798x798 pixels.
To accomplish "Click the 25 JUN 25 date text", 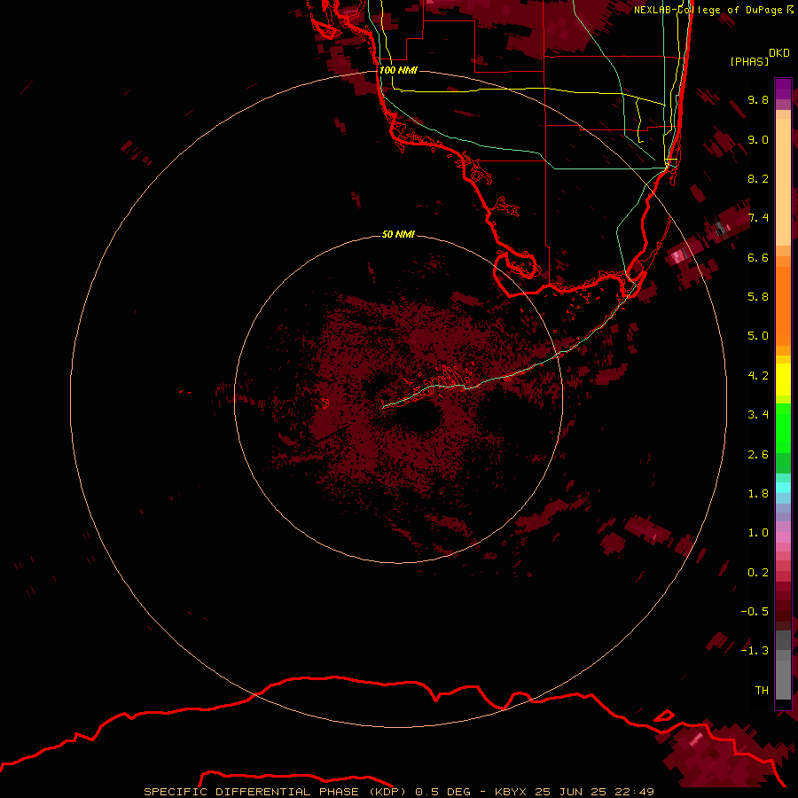I will point(569,792).
